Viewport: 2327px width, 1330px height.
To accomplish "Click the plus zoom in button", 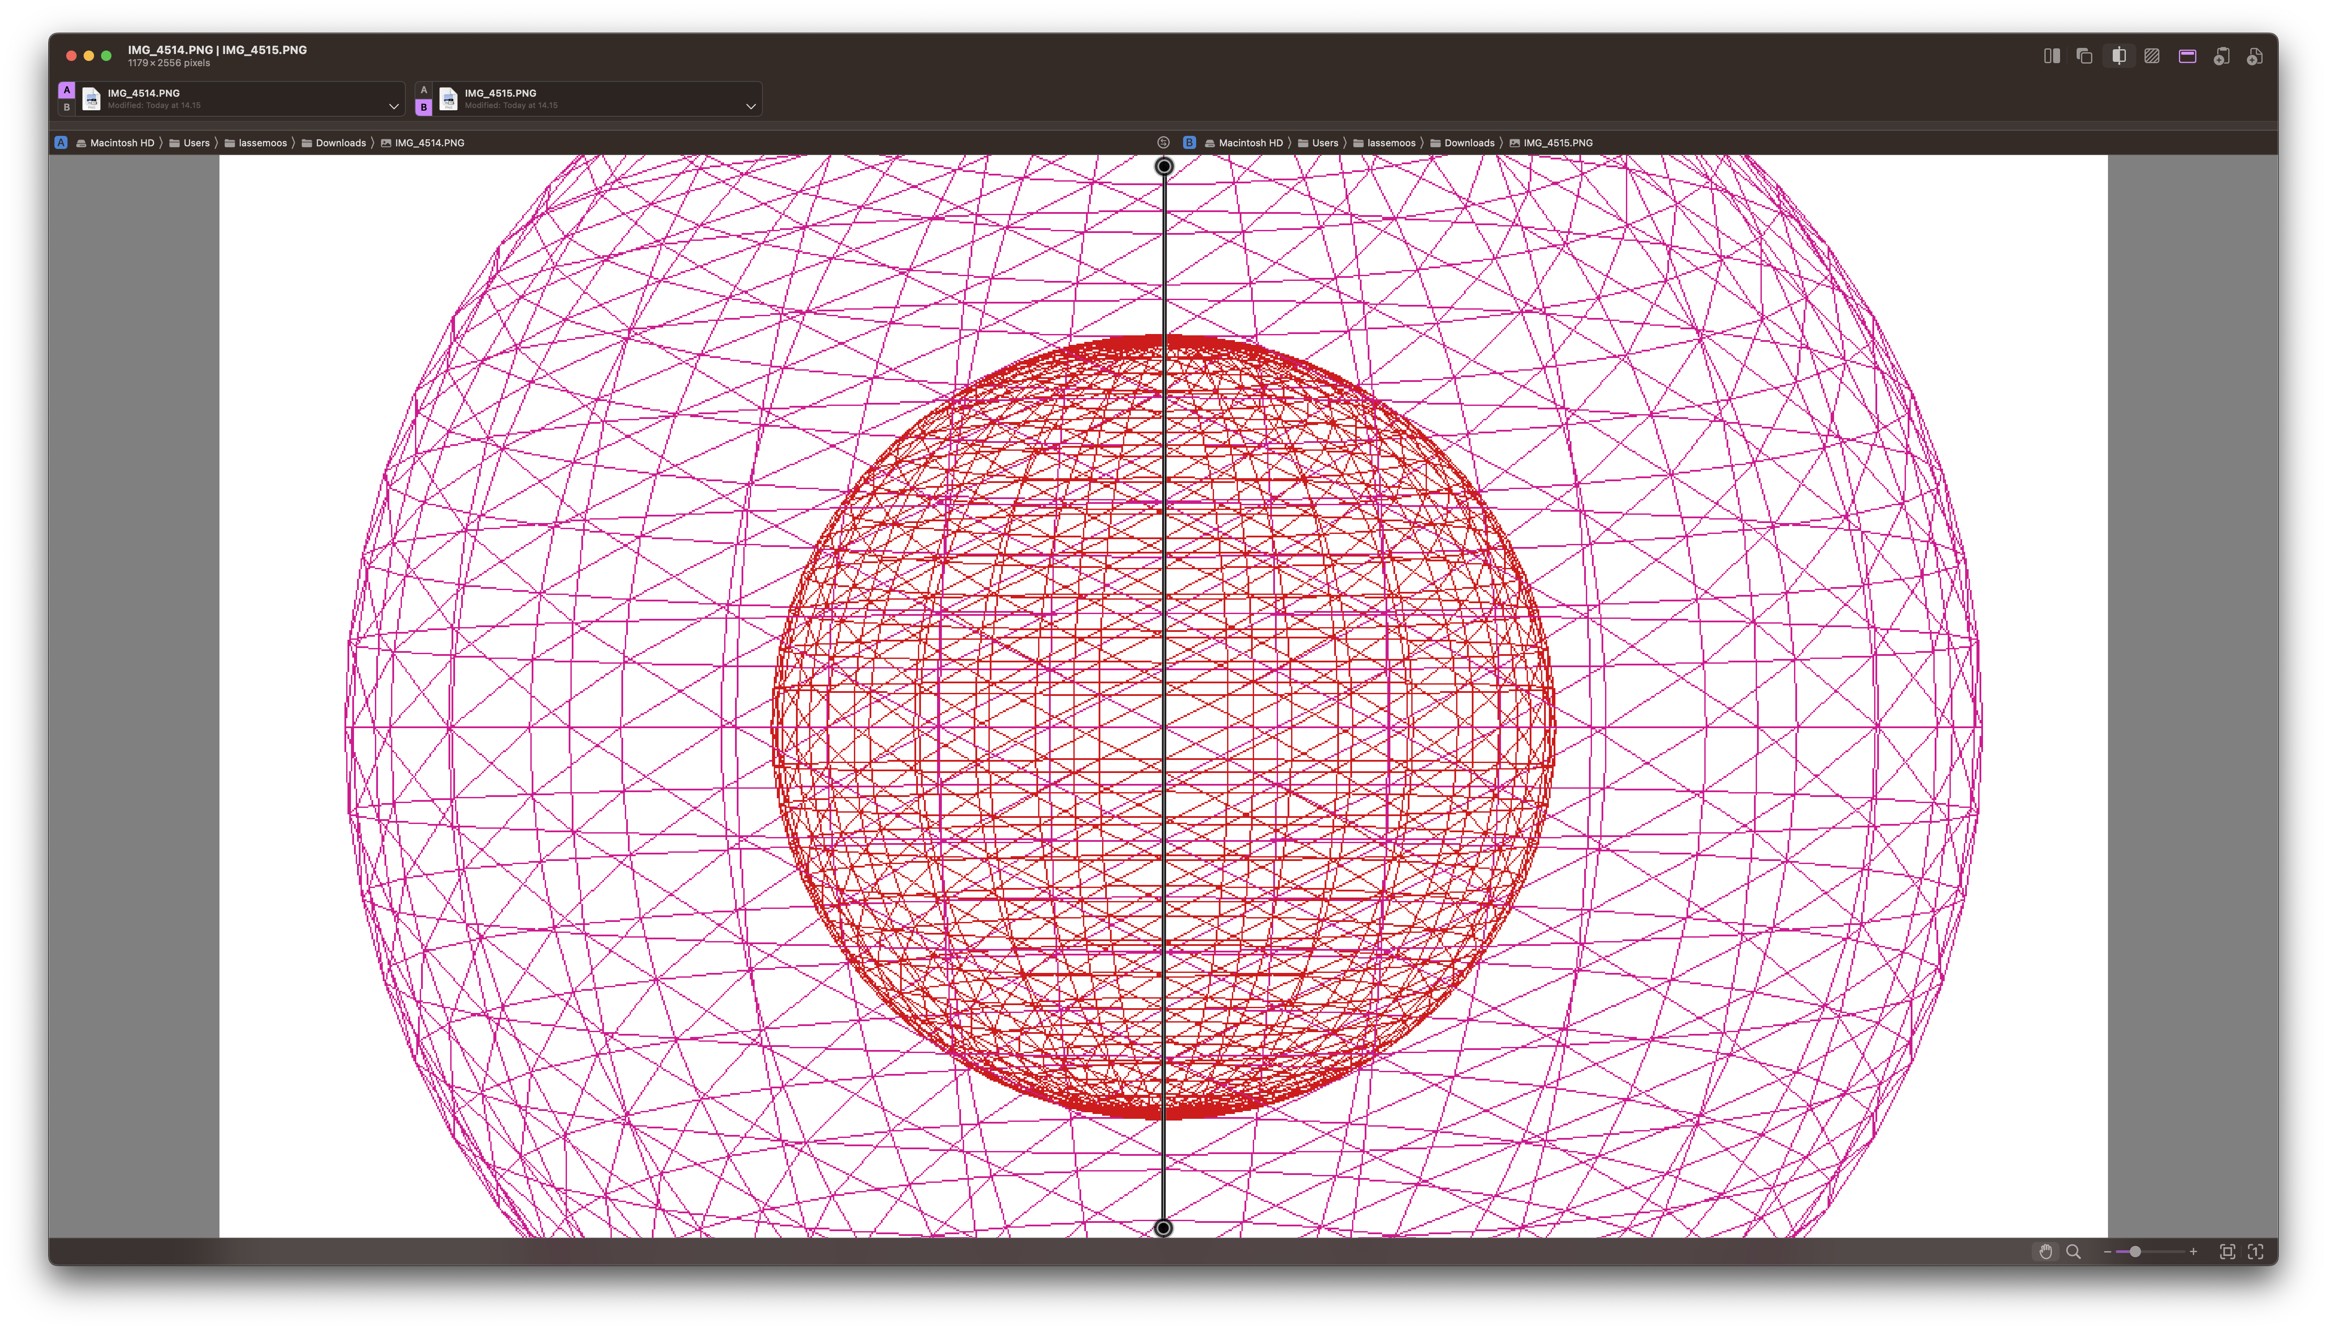I will click(x=2193, y=1252).
